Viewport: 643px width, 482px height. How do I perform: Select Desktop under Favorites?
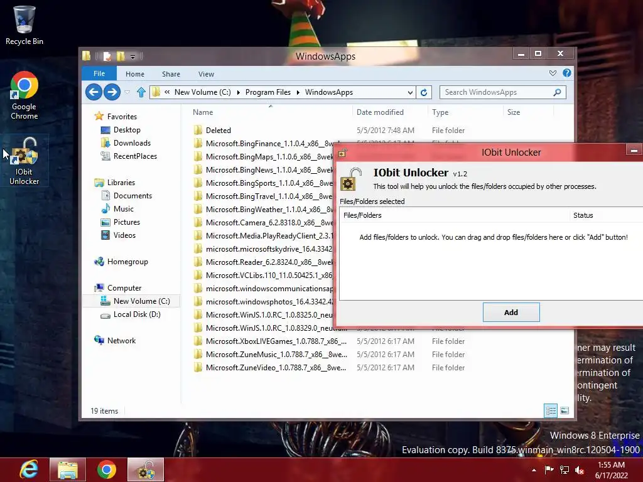pyautogui.click(x=127, y=130)
